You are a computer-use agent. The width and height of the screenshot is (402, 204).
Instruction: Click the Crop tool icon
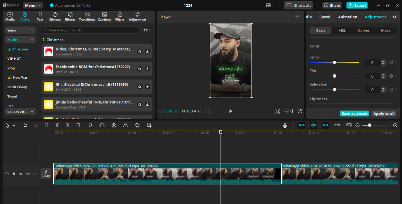coord(149,125)
